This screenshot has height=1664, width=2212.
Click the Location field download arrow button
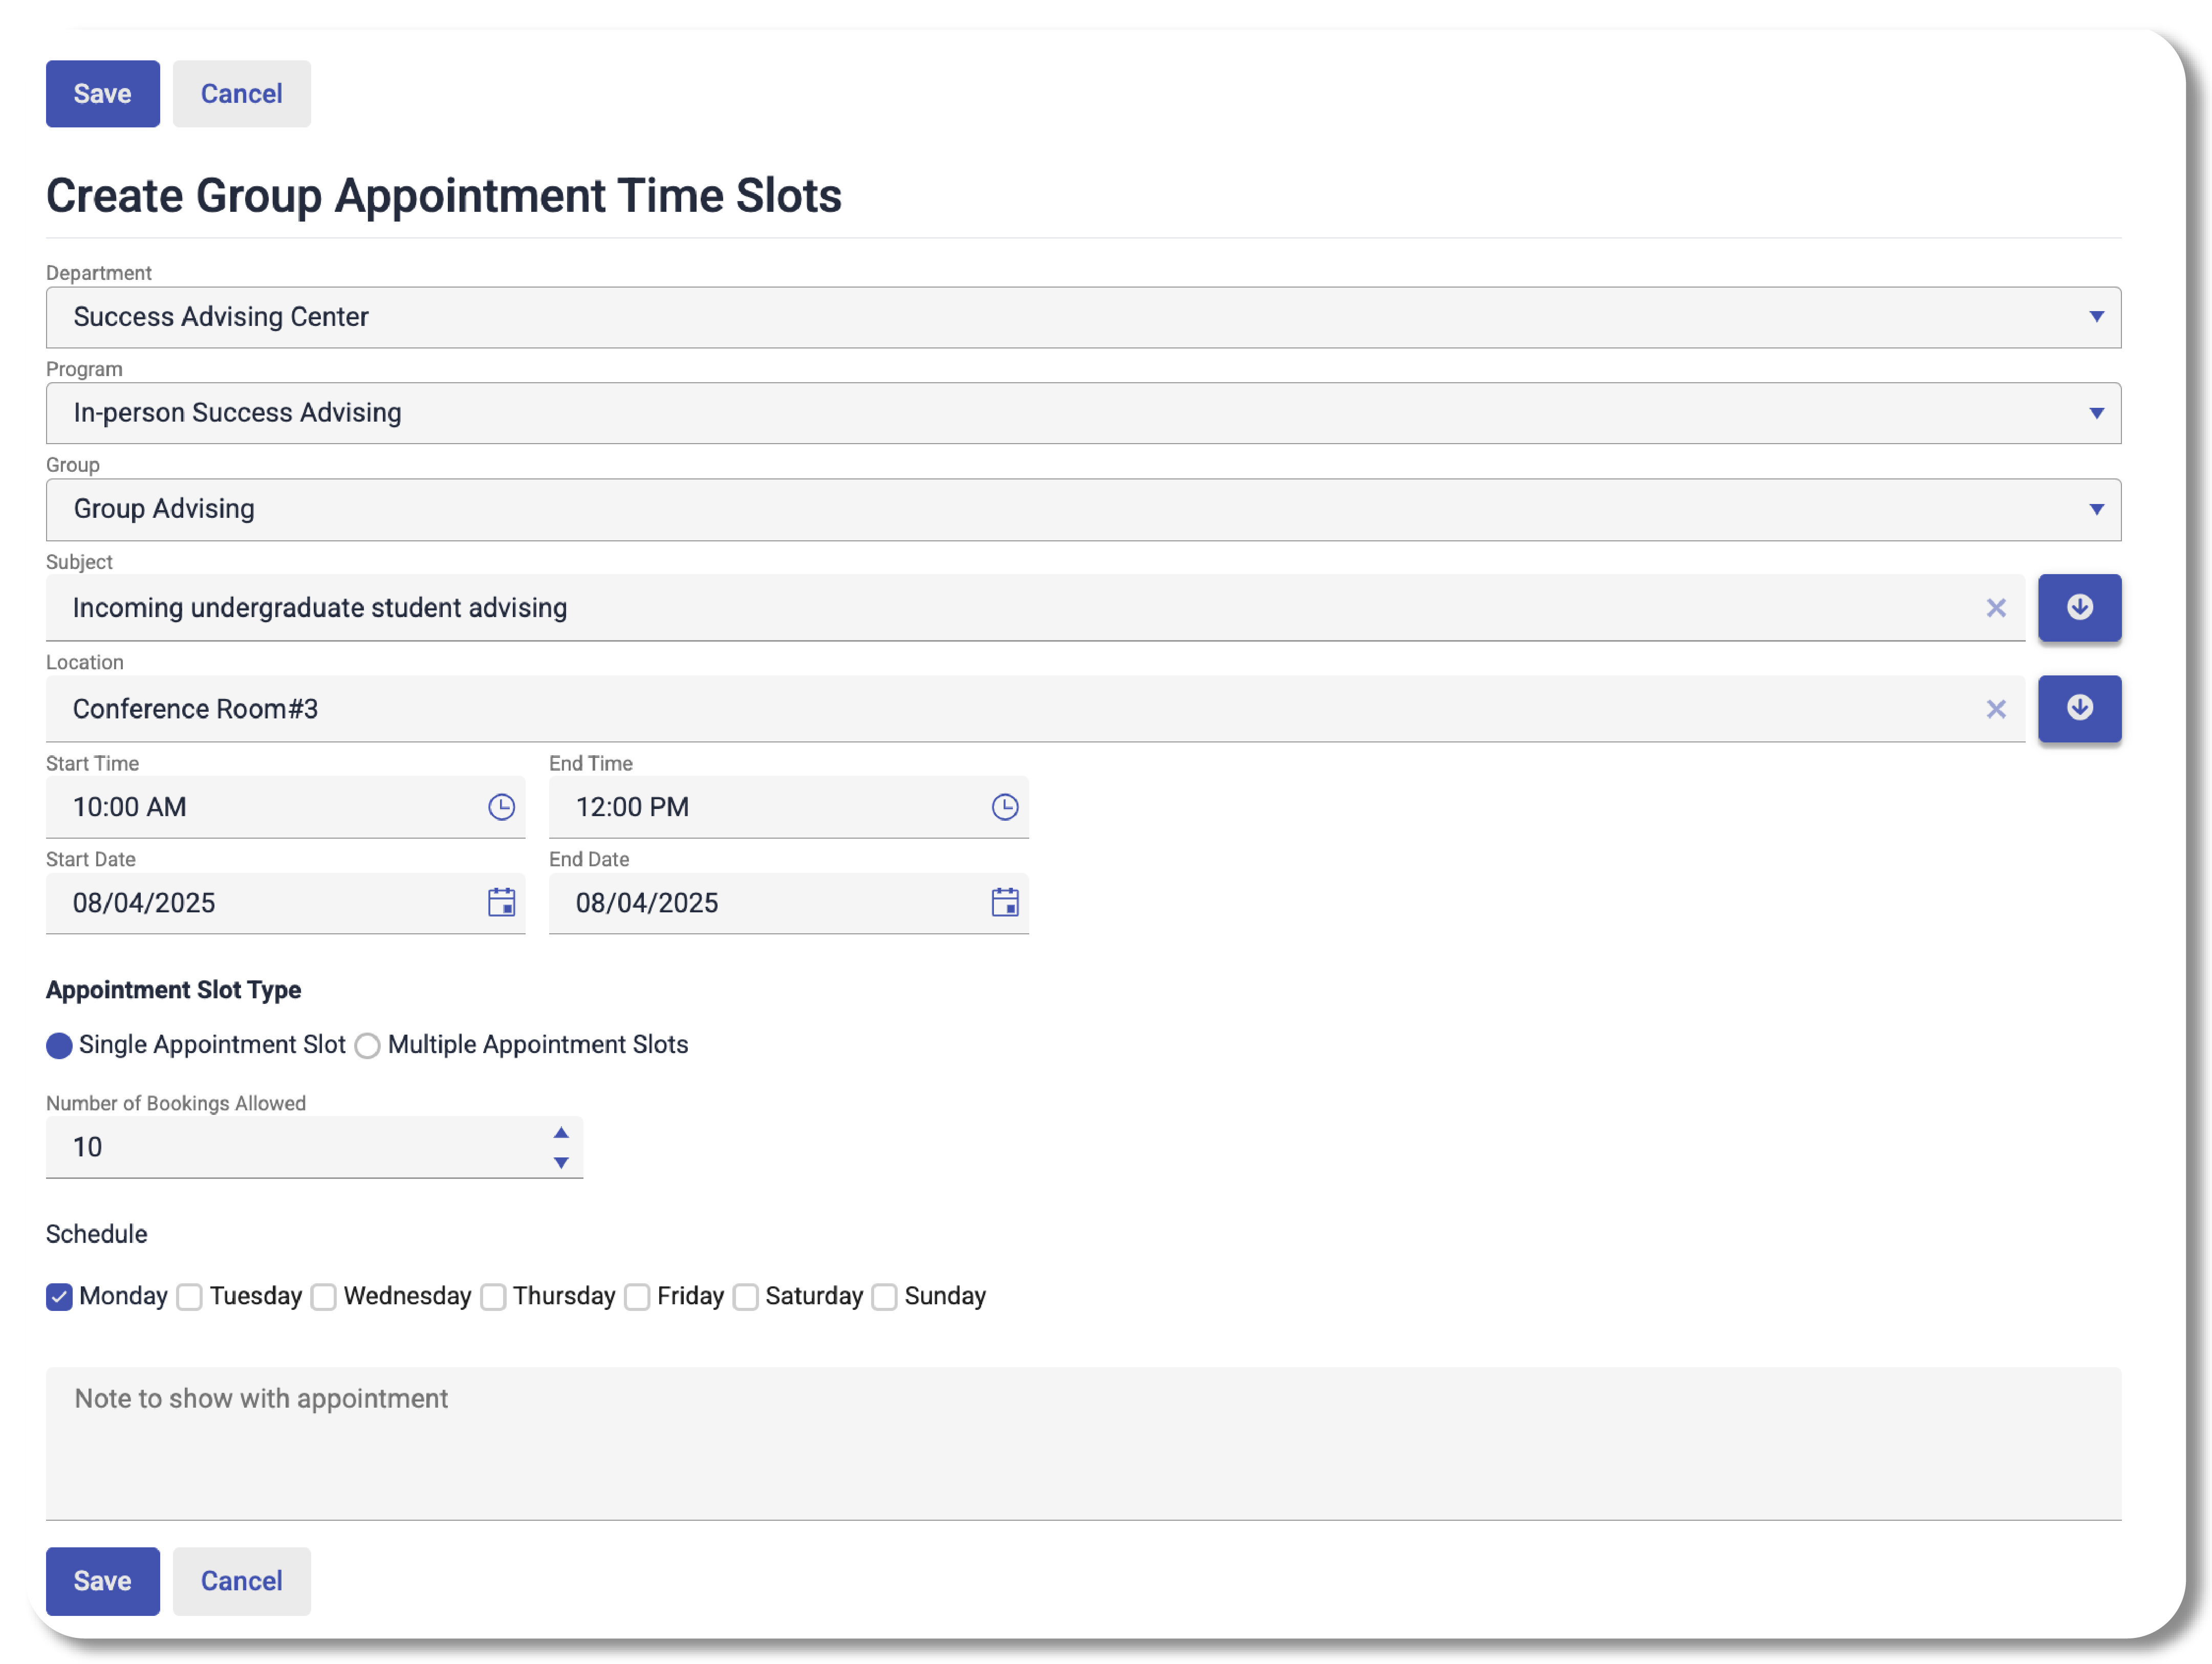click(x=2079, y=708)
